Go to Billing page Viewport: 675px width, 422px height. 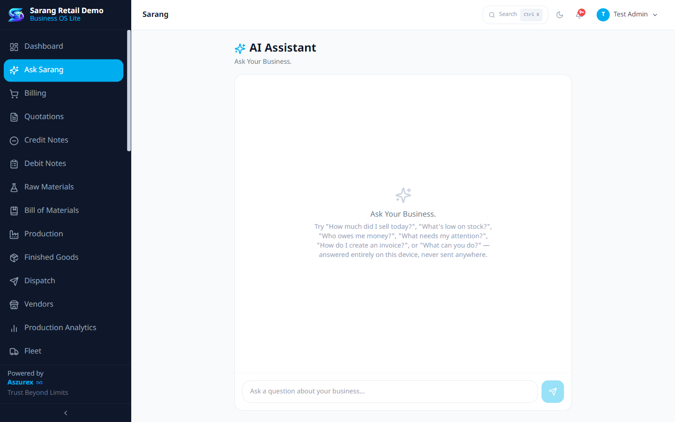[63, 93]
